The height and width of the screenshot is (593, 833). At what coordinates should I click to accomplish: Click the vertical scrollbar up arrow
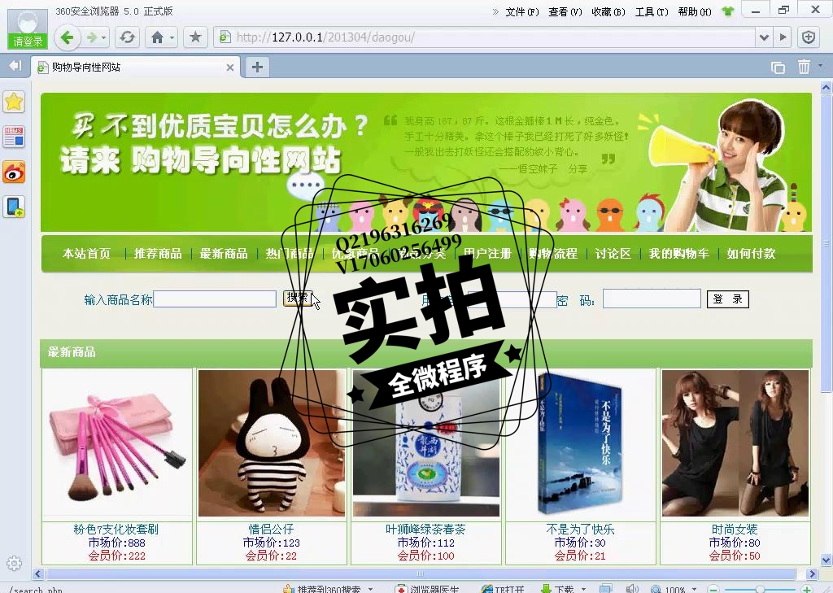(x=826, y=87)
